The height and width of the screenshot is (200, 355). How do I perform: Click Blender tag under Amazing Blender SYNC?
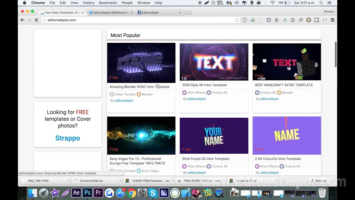[145, 94]
